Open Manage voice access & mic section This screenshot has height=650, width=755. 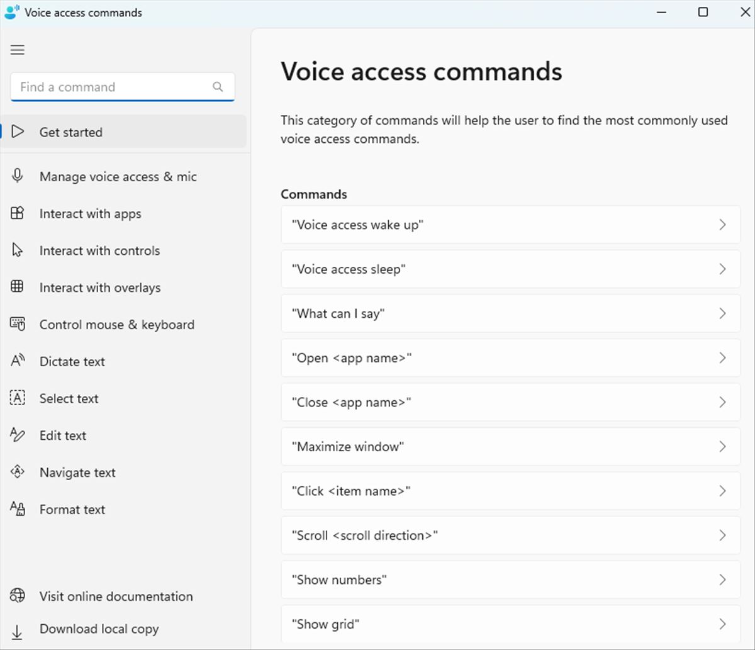tap(118, 177)
